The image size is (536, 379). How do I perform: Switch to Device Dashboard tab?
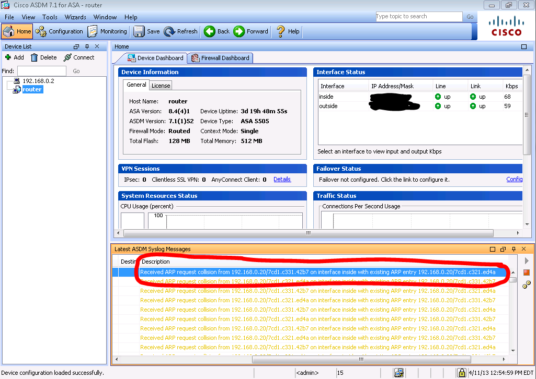(155, 58)
